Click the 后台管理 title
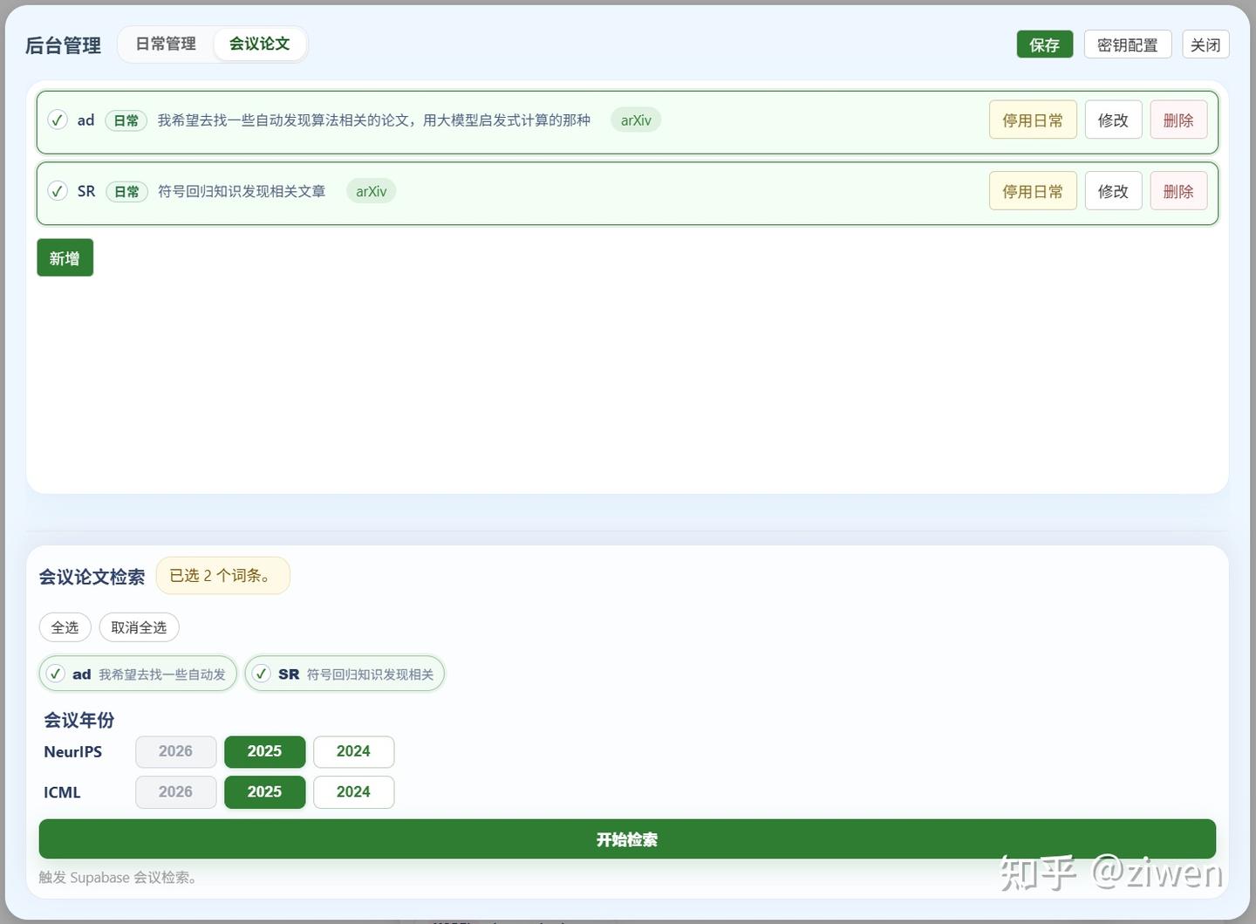Viewport: 1256px width, 924px height. point(63,45)
